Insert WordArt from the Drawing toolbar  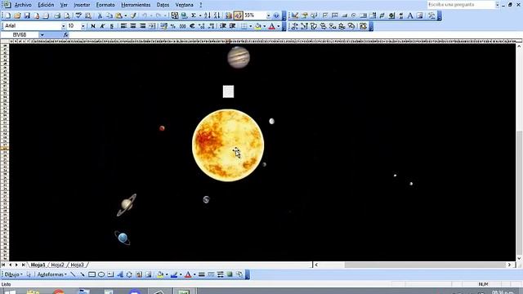coord(120,274)
